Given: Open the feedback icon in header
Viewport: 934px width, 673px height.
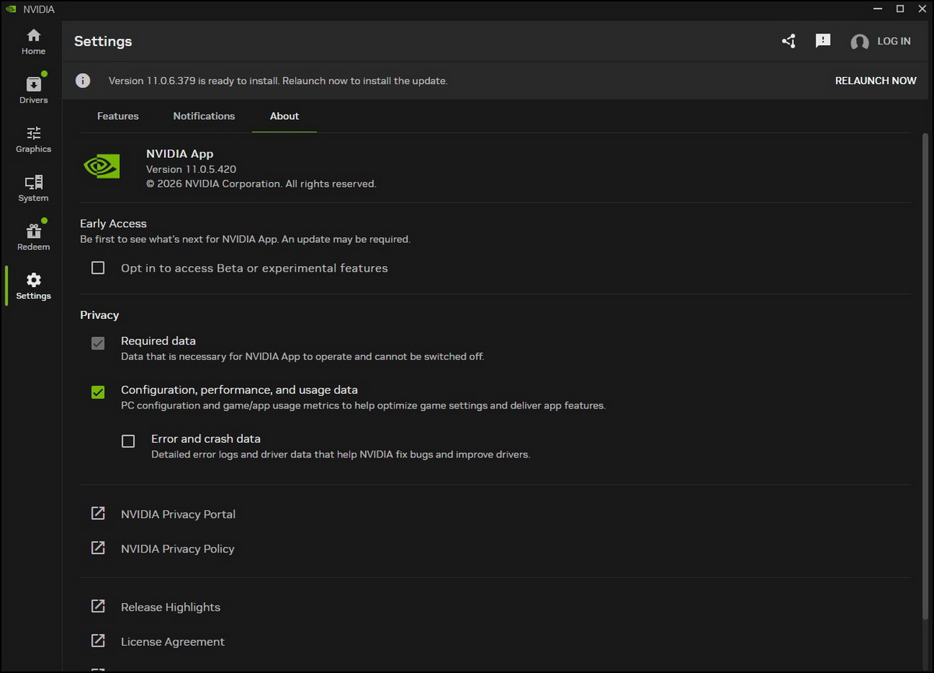Looking at the screenshot, I should [x=823, y=41].
